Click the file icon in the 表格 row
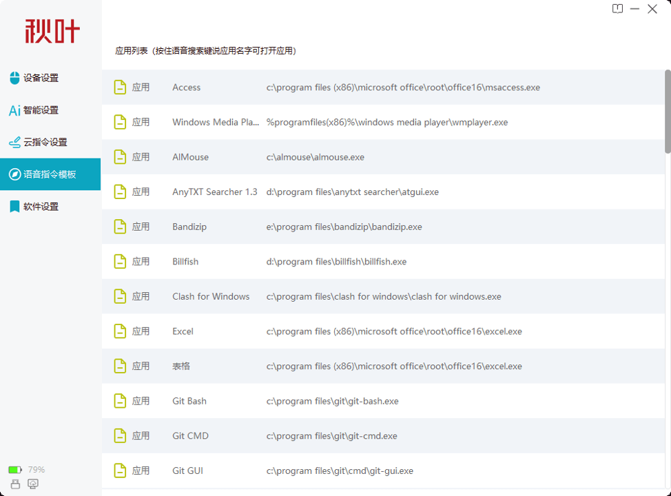Viewport: 671px width, 496px height. coord(120,366)
